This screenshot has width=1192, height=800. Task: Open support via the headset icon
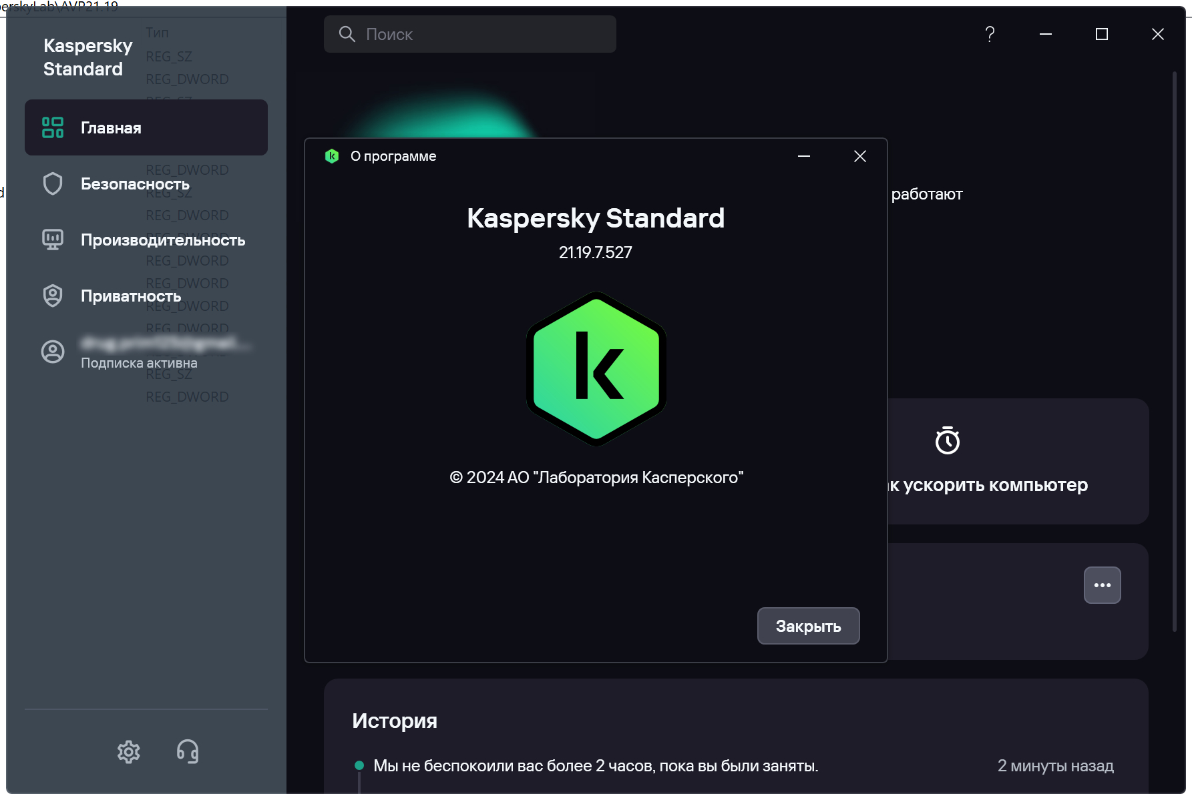[188, 752]
